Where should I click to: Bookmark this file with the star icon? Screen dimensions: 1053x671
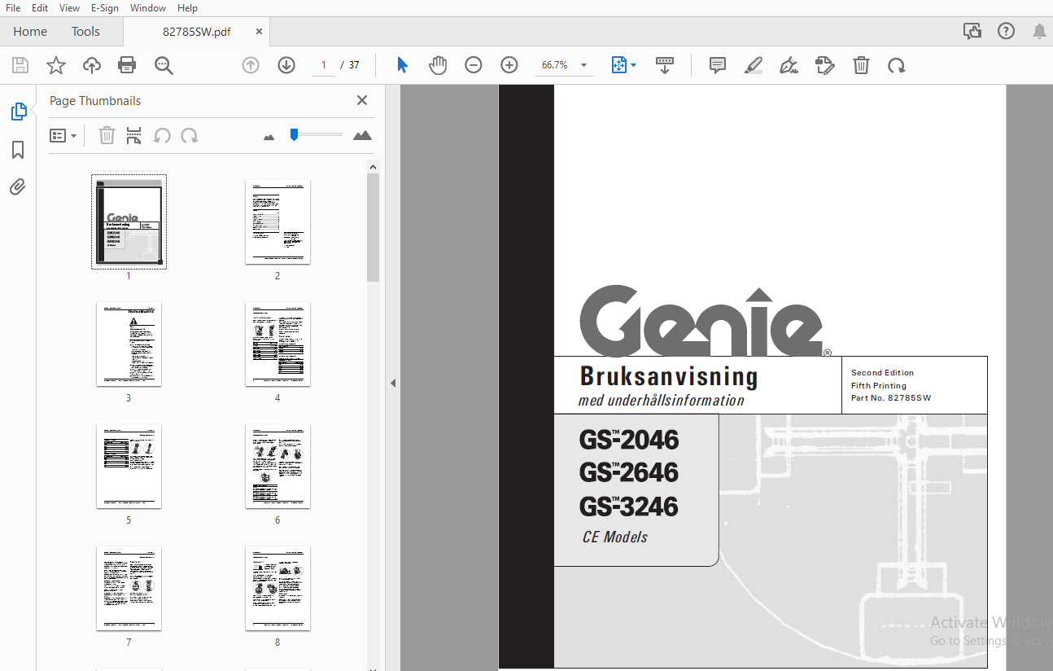[x=56, y=65]
